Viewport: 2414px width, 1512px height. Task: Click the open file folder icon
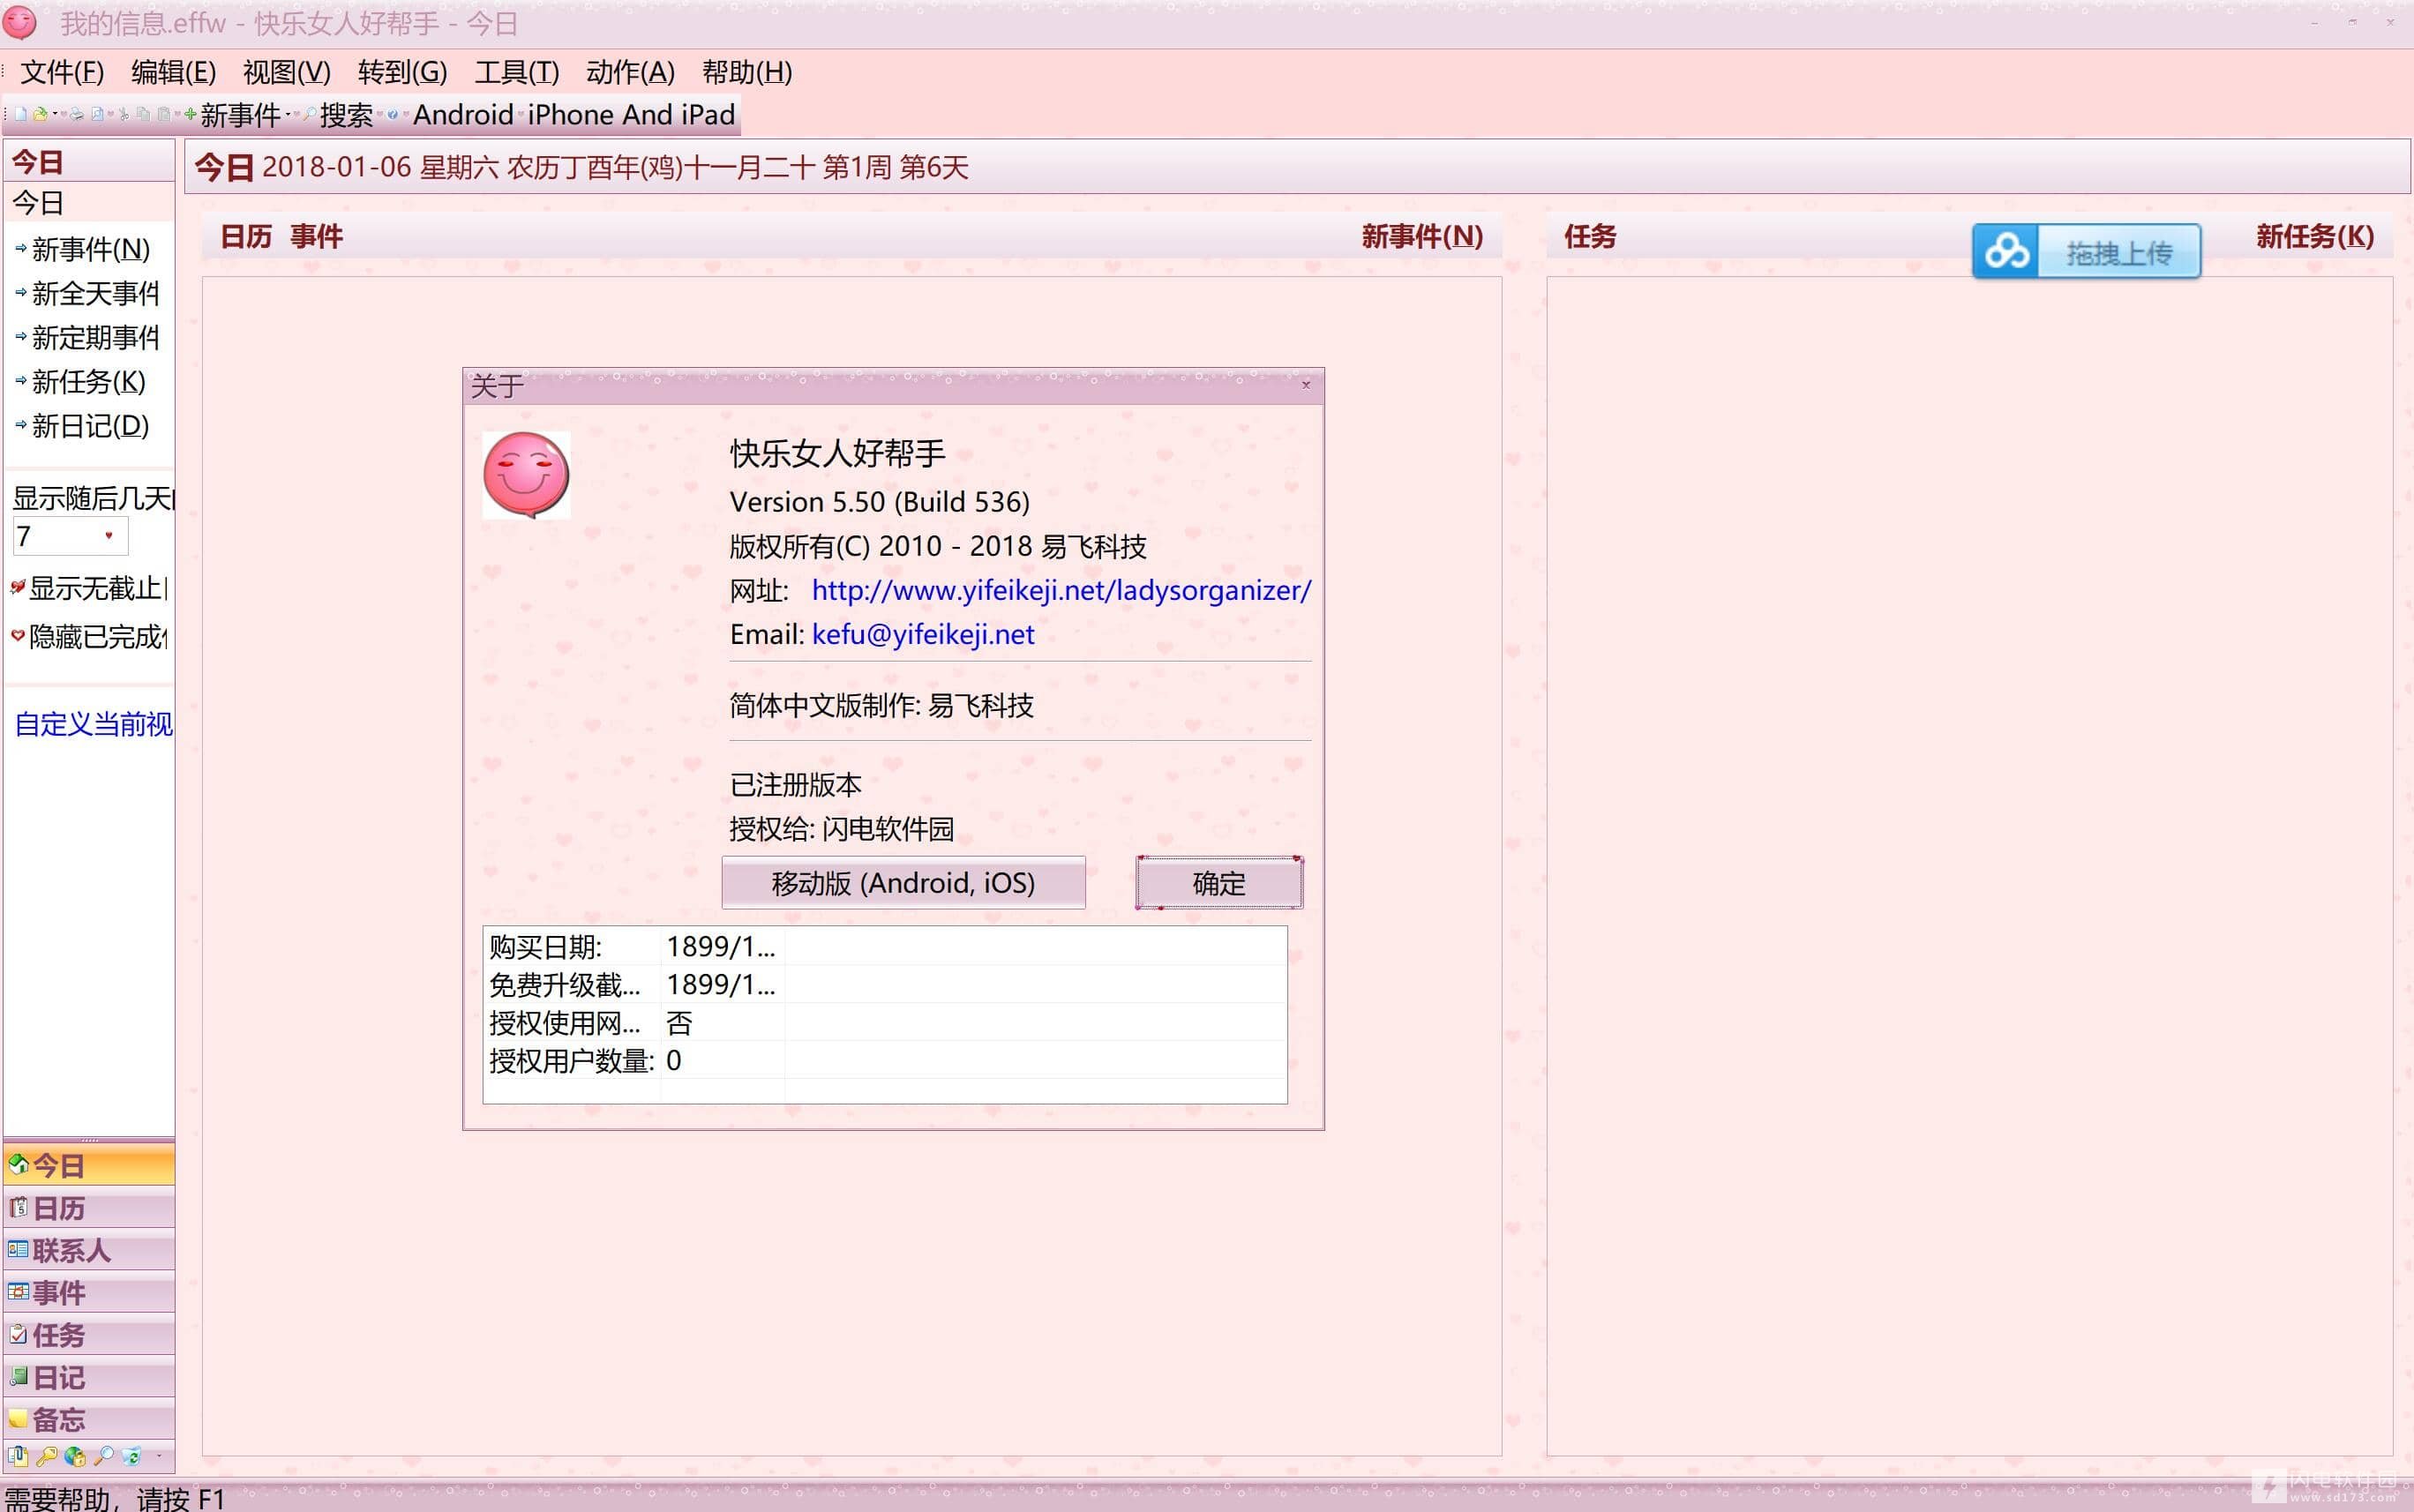(x=40, y=115)
